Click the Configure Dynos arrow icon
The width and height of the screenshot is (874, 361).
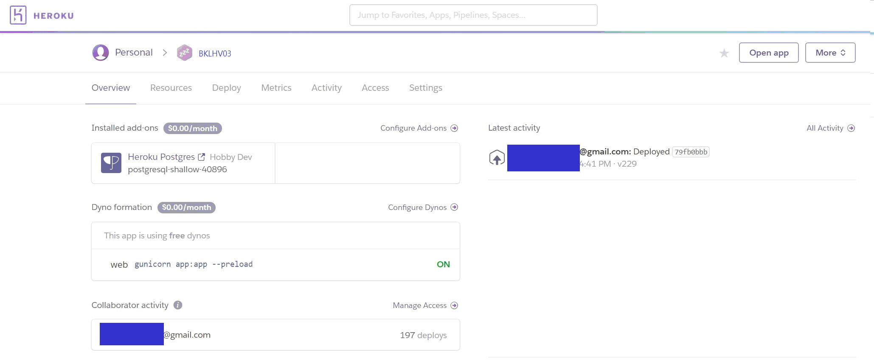pos(454,207)
